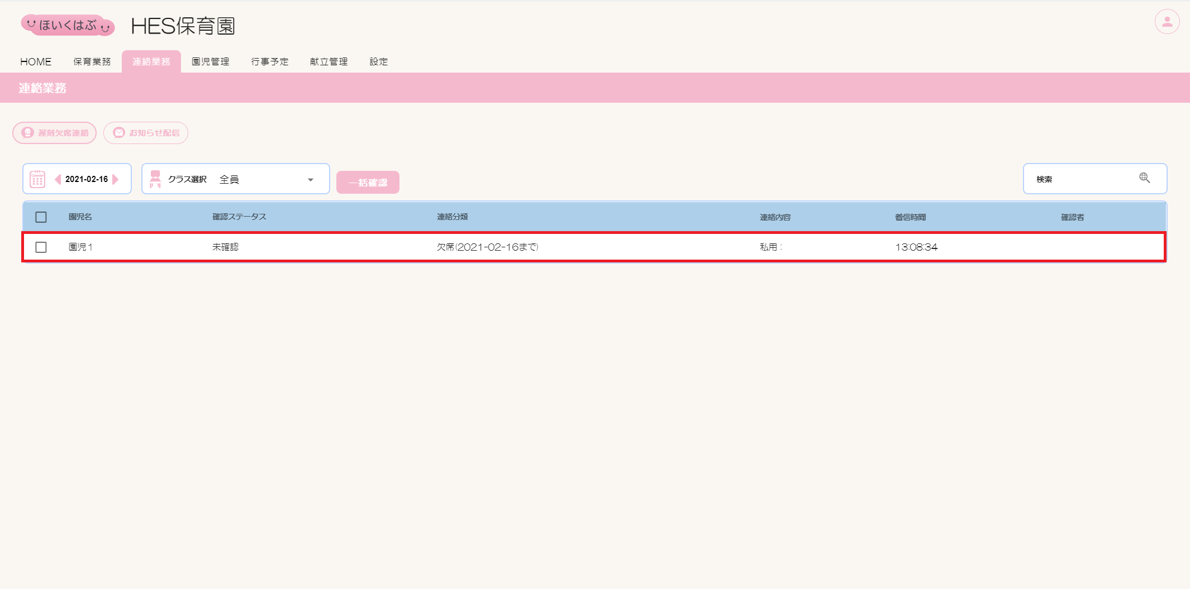Image resolution: width=1190 pixels, height=589 pixels.
Task: Toggle the select-all checkbox in header
Action: [41, 217]
